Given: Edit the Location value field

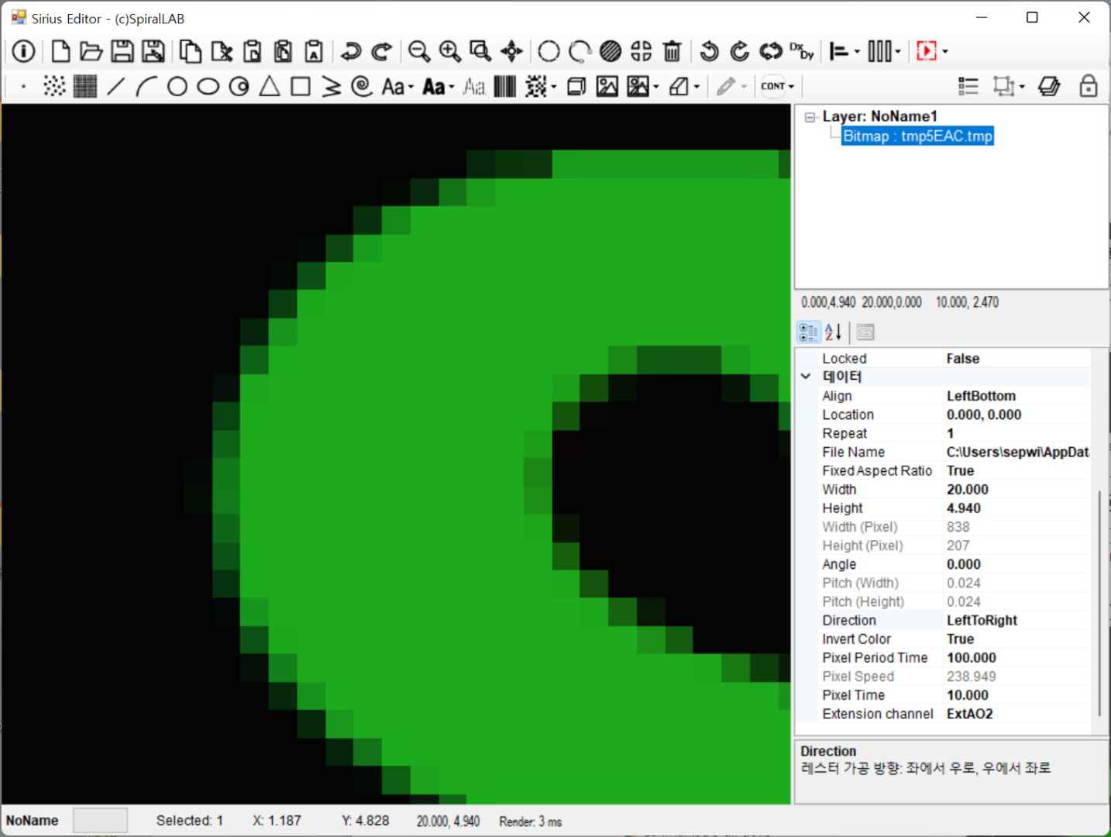Looking at the screenshot, I should [x=1016, y=415].
